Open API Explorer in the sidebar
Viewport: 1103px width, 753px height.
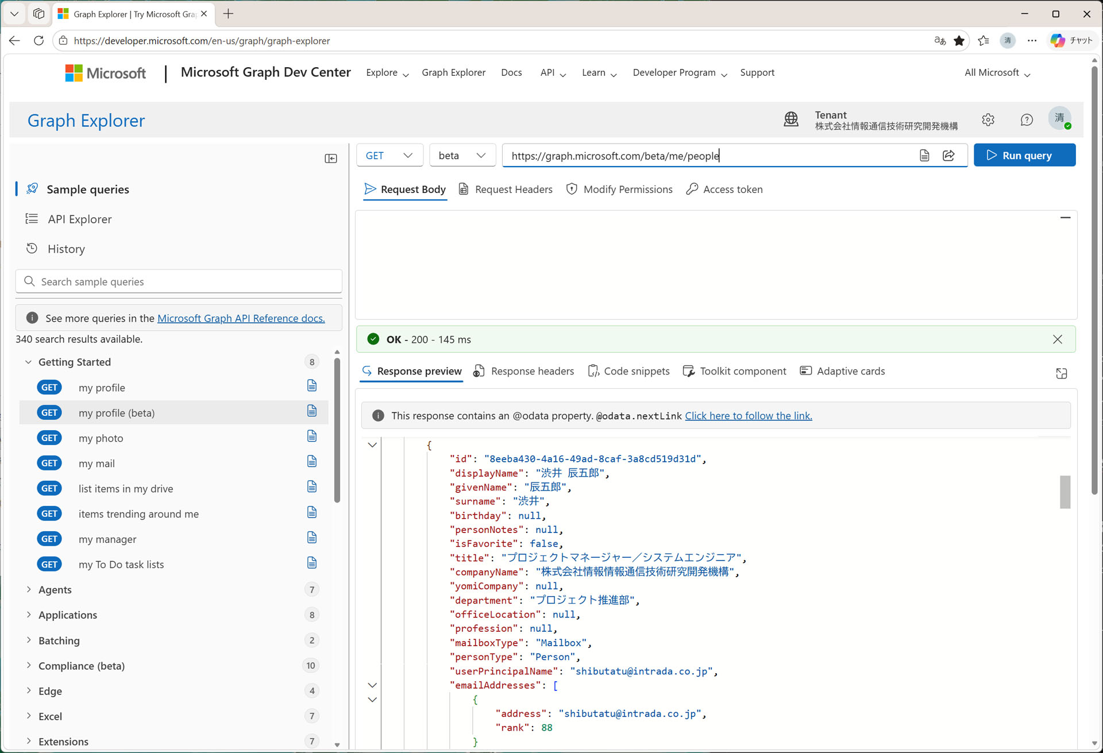click(79, 219)
